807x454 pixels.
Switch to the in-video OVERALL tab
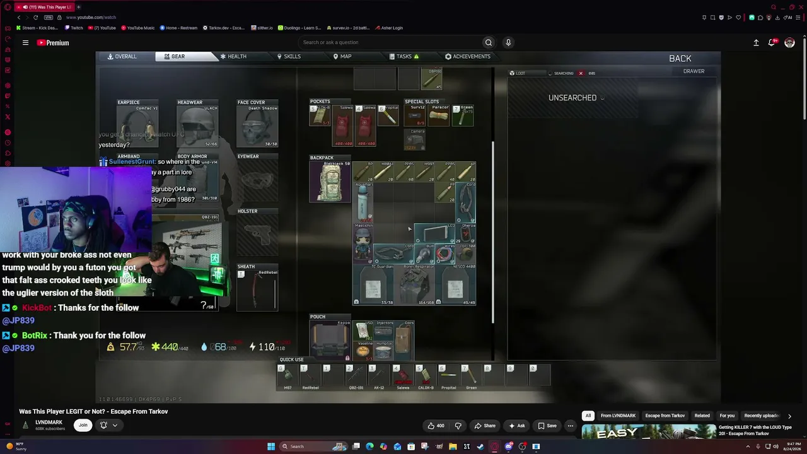pyautogui.click(x=122, y=57)
